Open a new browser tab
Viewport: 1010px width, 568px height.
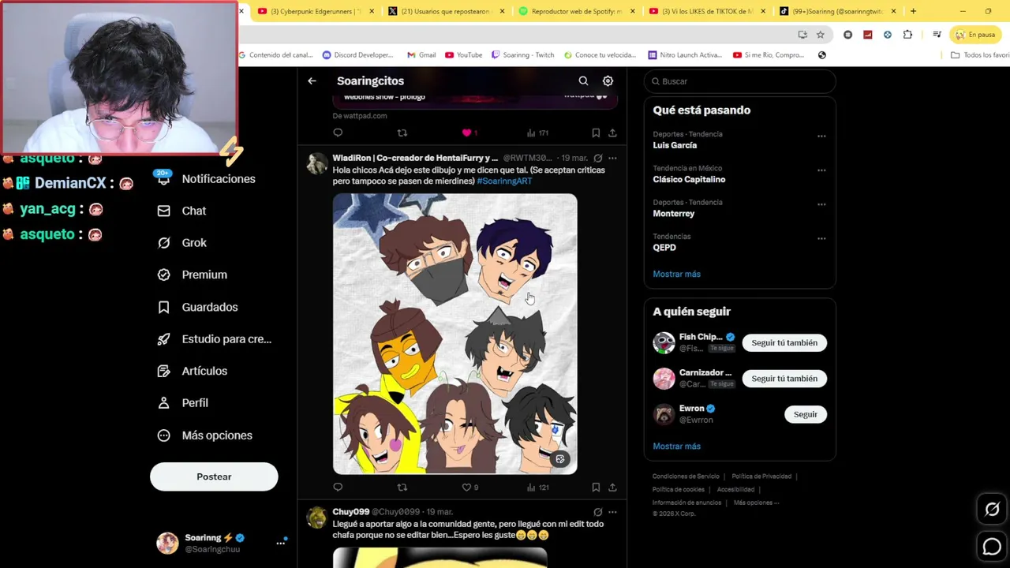click(x=913, y=11)
